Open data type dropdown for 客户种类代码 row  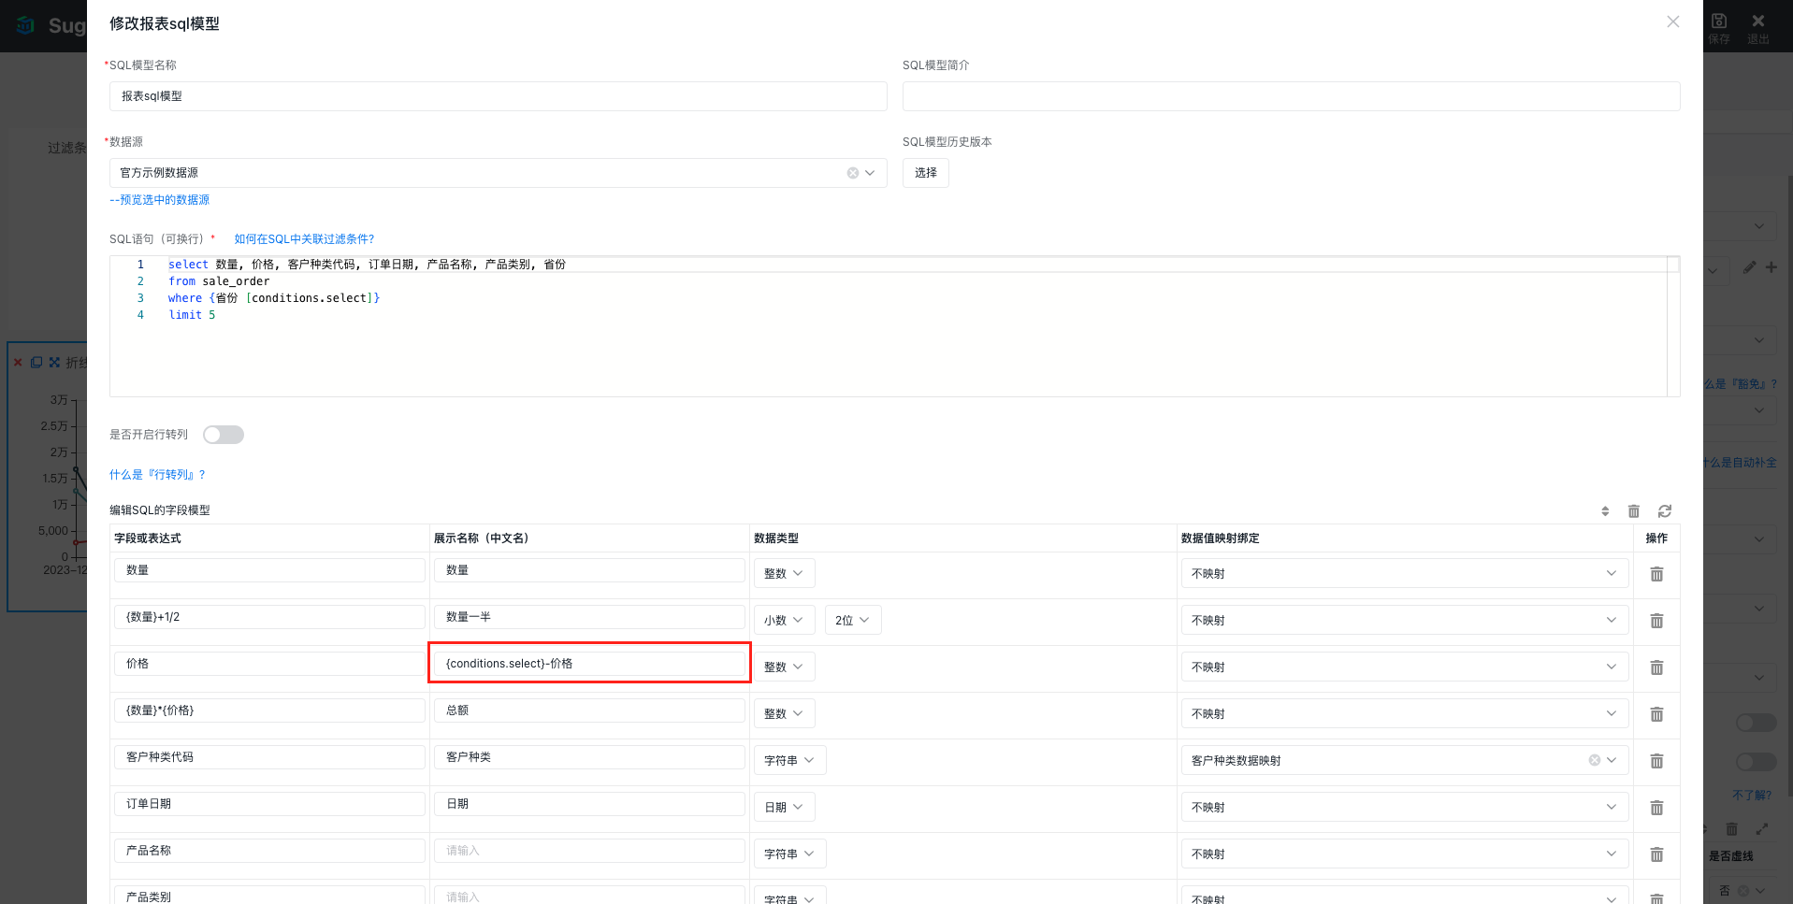789,760
